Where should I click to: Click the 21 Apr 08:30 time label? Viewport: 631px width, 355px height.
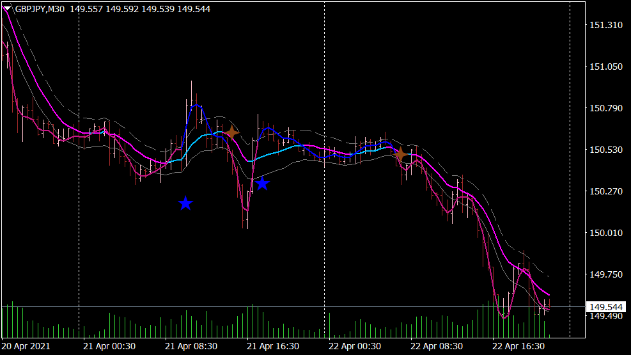point(191,346)
